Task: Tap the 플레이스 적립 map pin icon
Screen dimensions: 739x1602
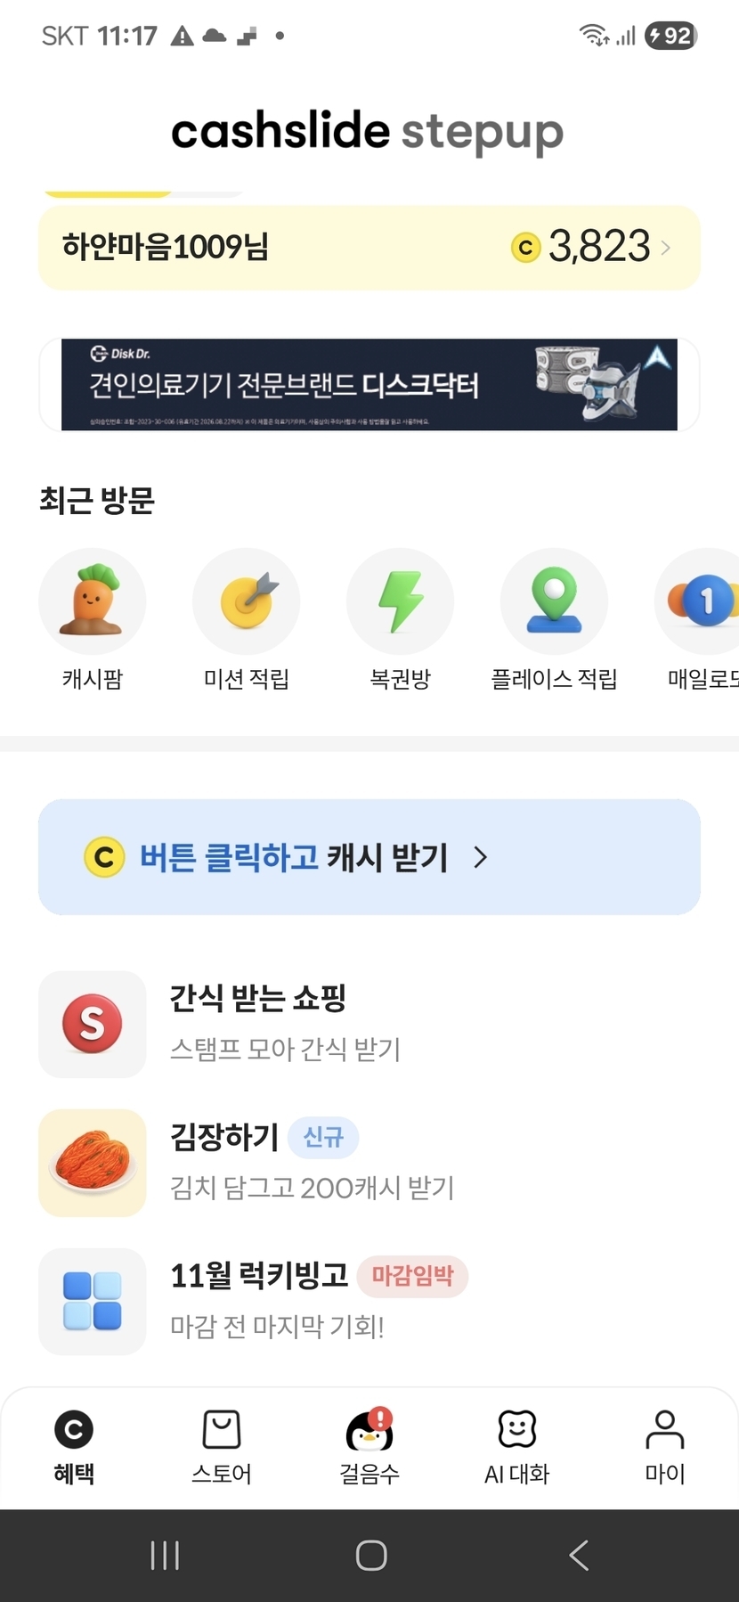Action: click(x=554, y=601)
